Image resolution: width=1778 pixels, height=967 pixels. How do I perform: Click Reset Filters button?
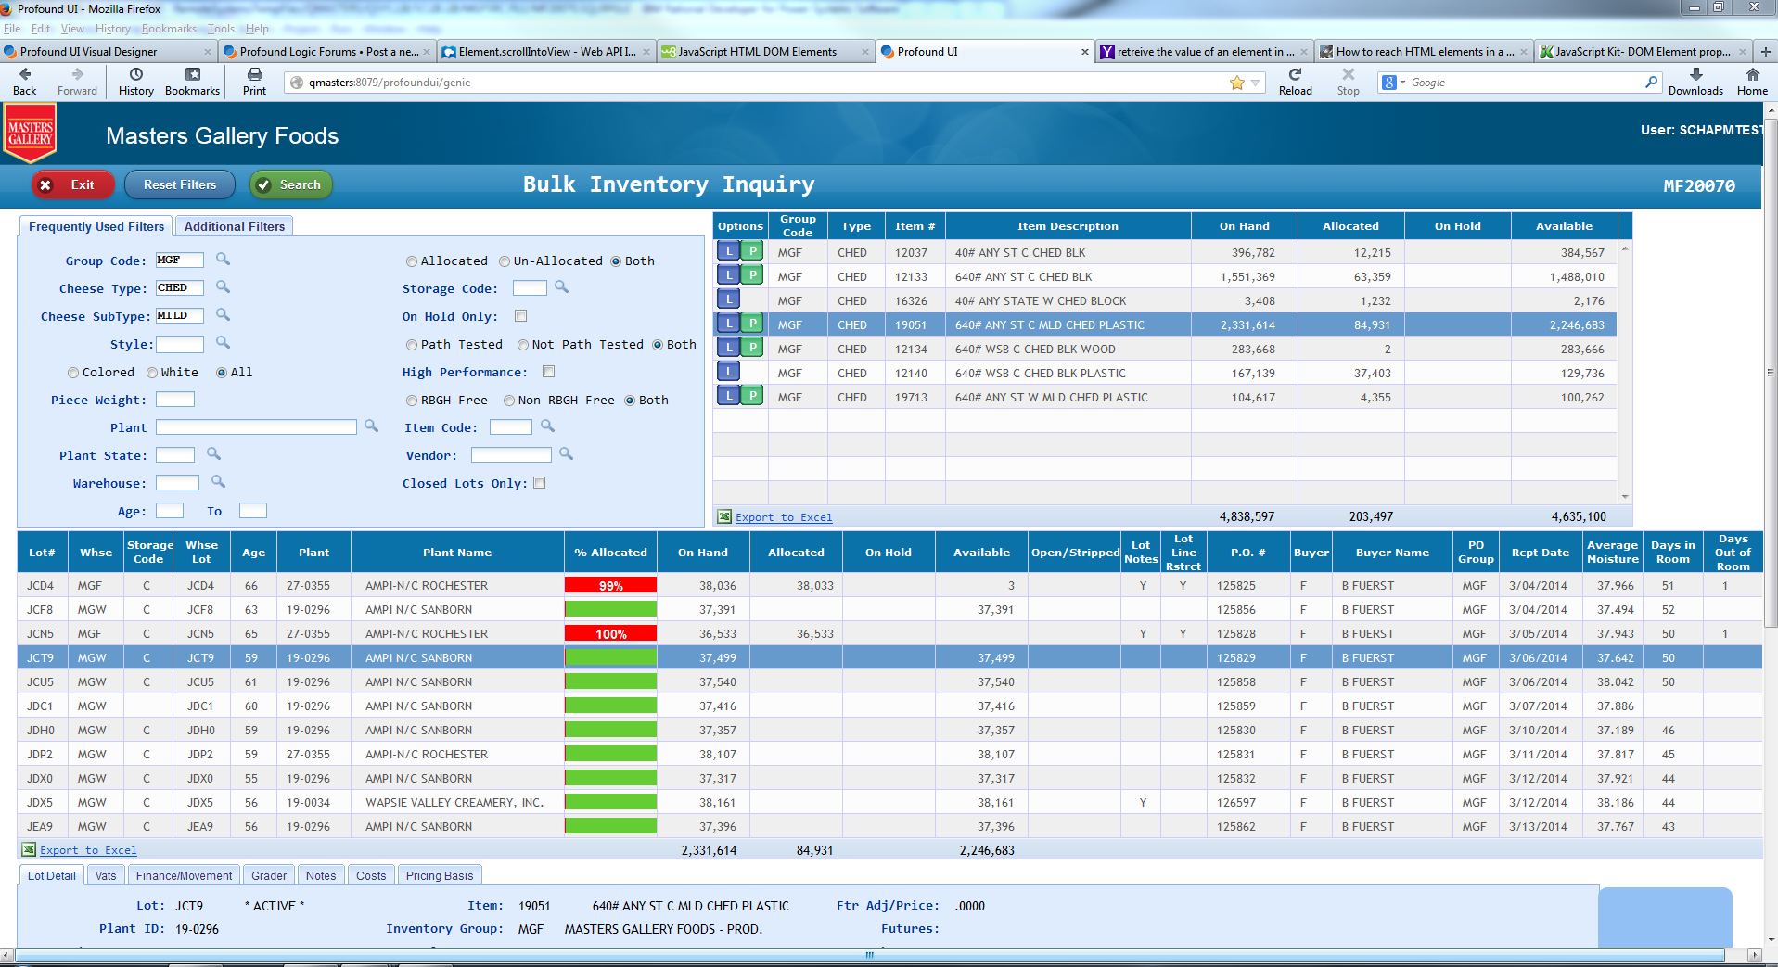point(180,184)
